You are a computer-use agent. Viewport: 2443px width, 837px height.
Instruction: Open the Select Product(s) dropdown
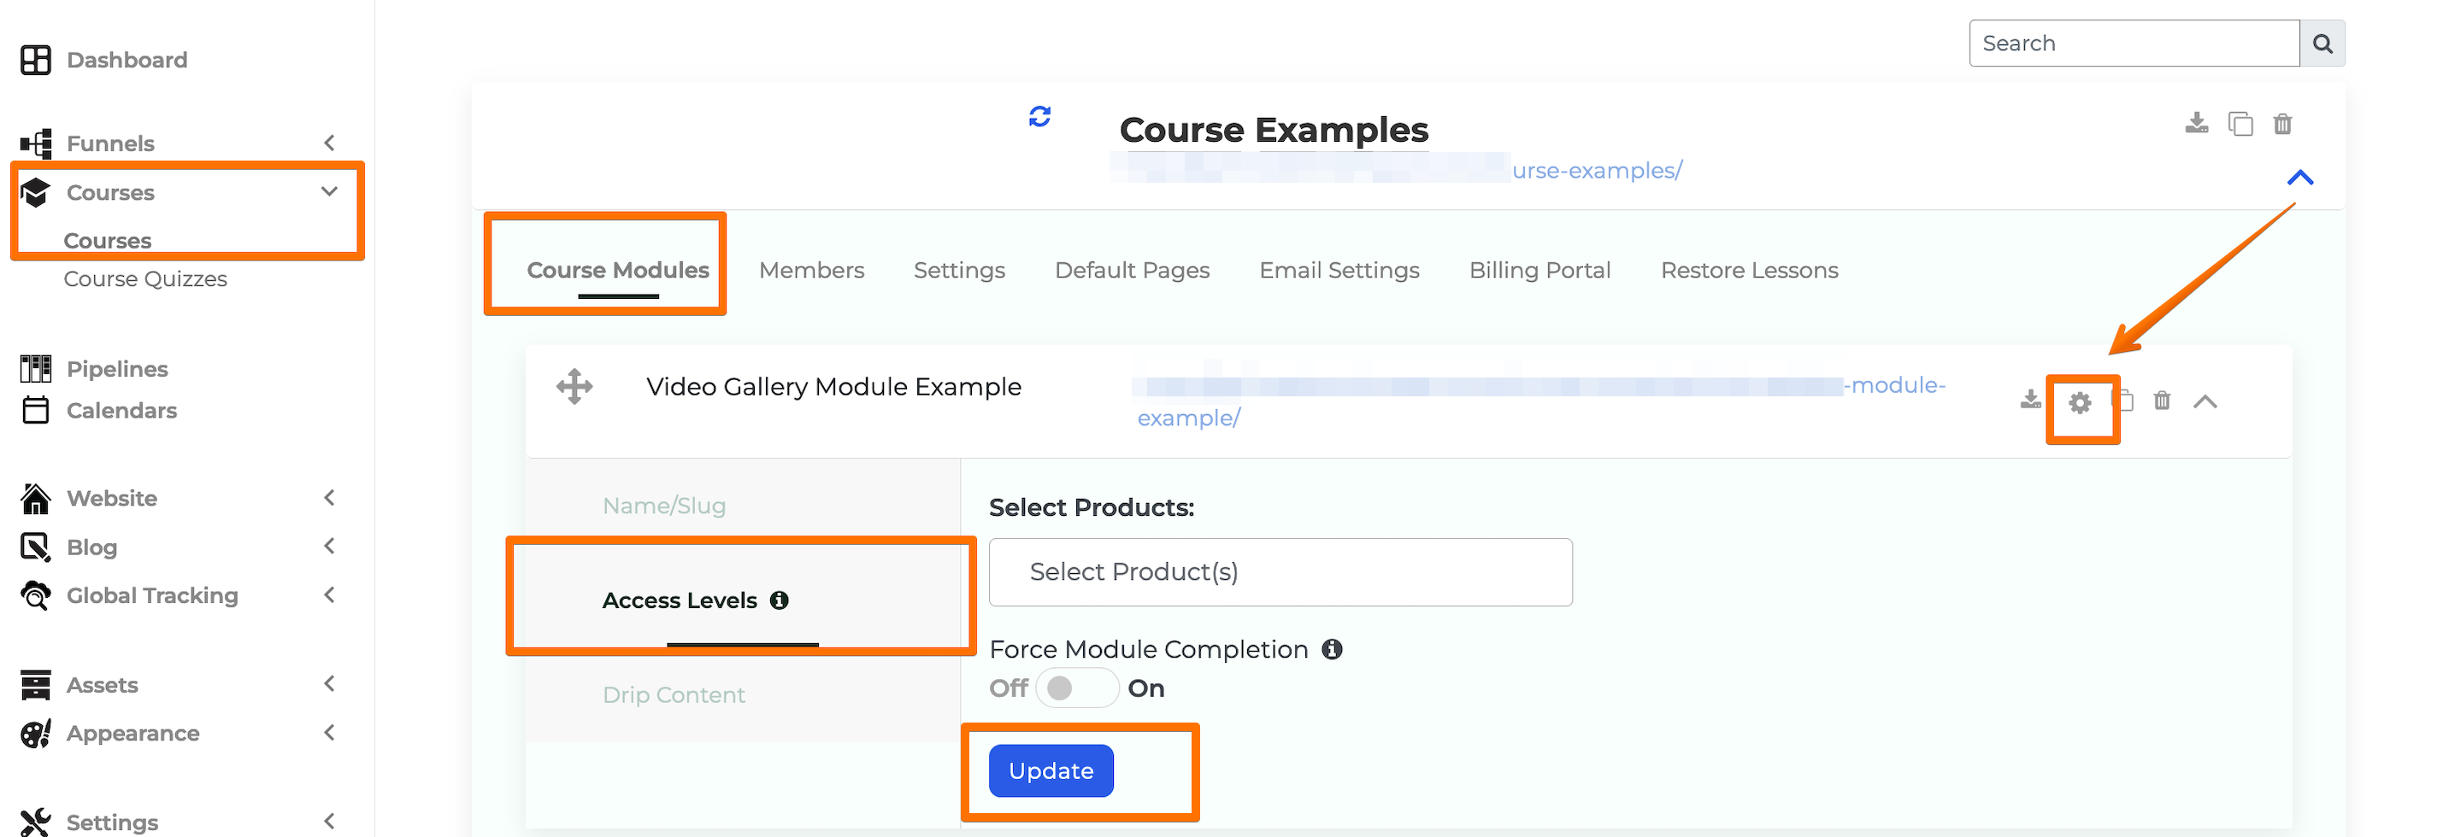point(1280,572)
